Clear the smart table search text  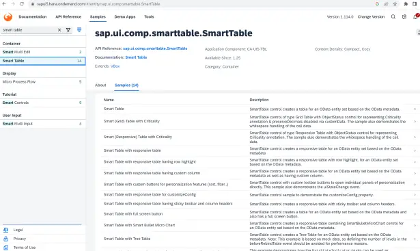coord(59,30)
